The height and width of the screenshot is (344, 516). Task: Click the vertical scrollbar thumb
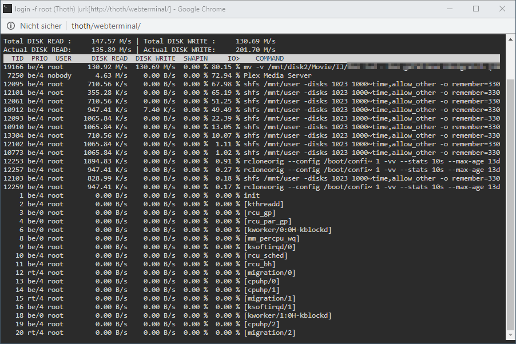click(x=510, y=205)
